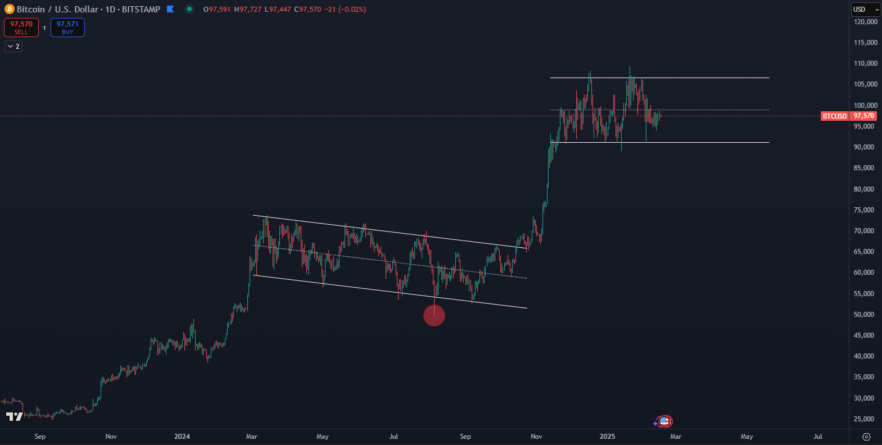882x445 pixels.
Task: Click the 100,000 level on price scale
Action: [x=865, y=105]
